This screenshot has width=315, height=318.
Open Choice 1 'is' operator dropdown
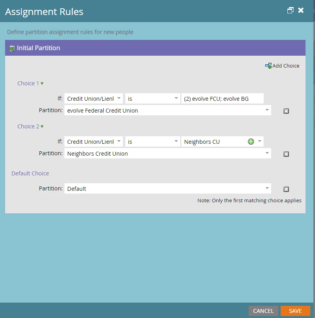pyautogui.click(x=176, y=98)
